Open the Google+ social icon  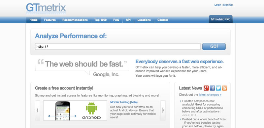[x=206, y=88]
